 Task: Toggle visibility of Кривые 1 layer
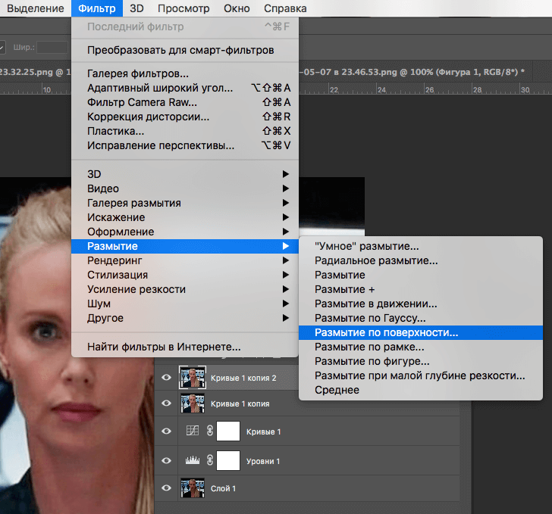pos(167,431)
